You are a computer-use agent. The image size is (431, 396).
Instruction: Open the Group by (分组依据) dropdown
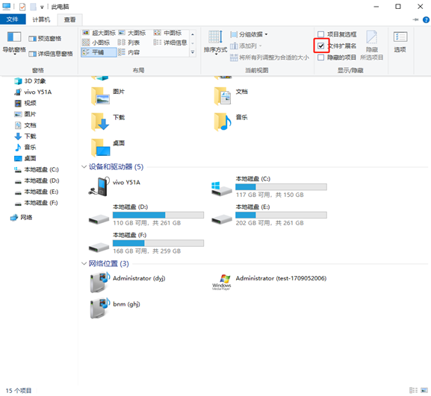[249, 34]
